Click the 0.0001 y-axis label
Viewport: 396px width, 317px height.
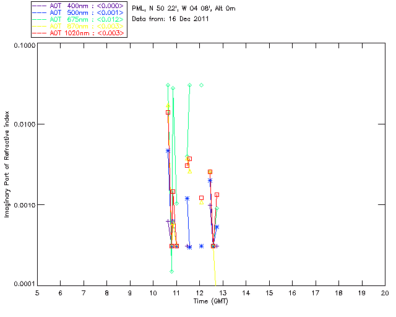25,284
